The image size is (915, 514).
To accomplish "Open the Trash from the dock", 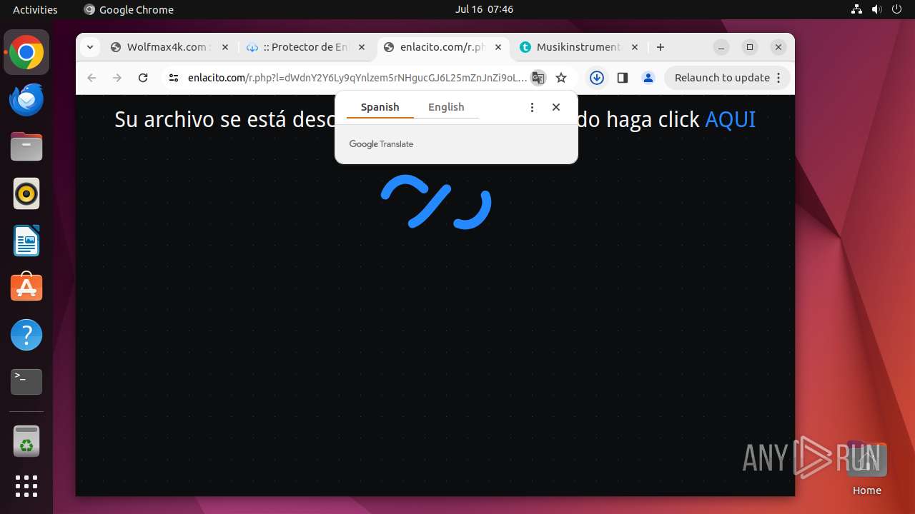I will 26,441.
